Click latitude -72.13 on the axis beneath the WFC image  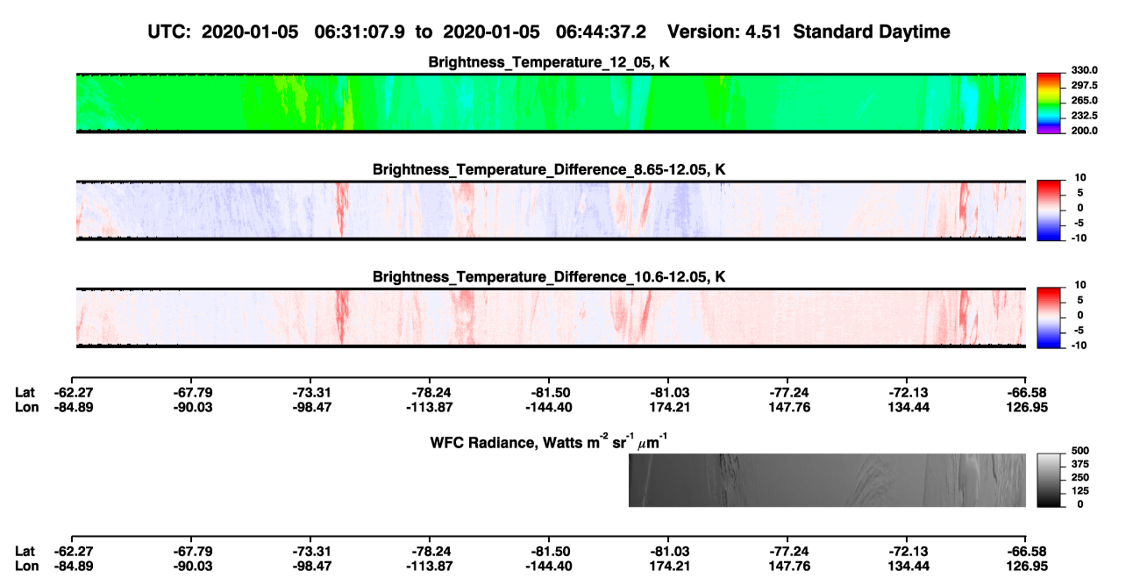(x=907, y=551)
